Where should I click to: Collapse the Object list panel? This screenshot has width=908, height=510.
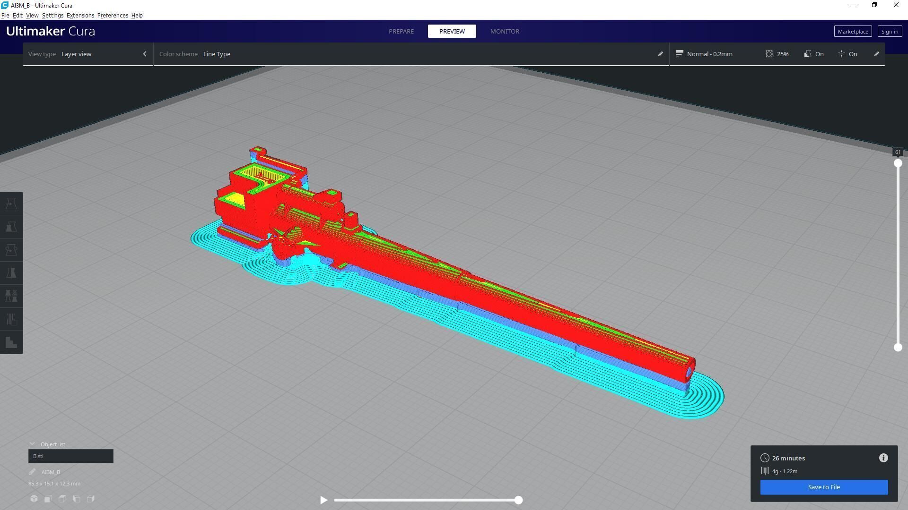coord(32,444)
